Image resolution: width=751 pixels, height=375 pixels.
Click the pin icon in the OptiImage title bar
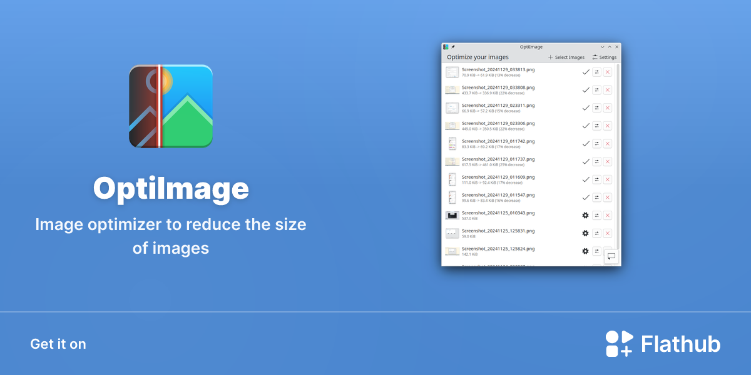coord(453,47)
